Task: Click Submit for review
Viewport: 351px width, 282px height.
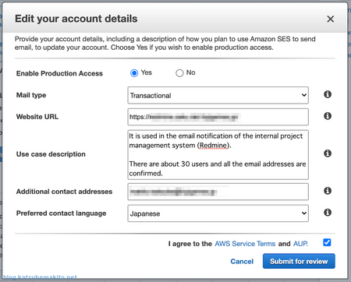Action: [x=299, y=261]
